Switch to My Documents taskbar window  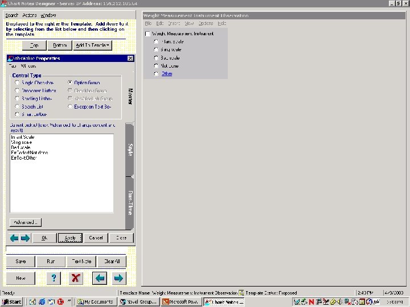click(x=96, y=302)
